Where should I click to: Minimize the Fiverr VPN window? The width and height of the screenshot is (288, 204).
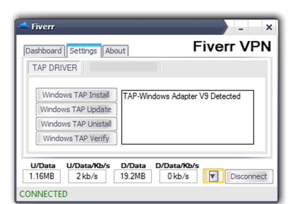pos(241,28)
